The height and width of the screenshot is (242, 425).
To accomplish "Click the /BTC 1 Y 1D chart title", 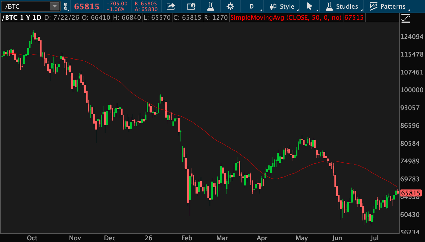I will (x=22, y=18).
